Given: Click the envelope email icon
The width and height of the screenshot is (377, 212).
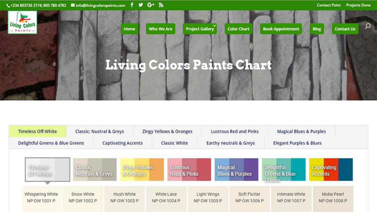Looking at the screenshot, I should point(73,5).
